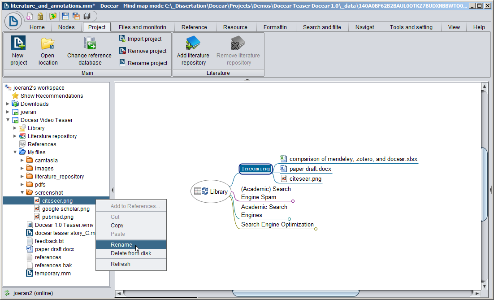This screenshot has width=494, height=300.
Task: Click the joeran2 online status icon
Action: point(7,293)
